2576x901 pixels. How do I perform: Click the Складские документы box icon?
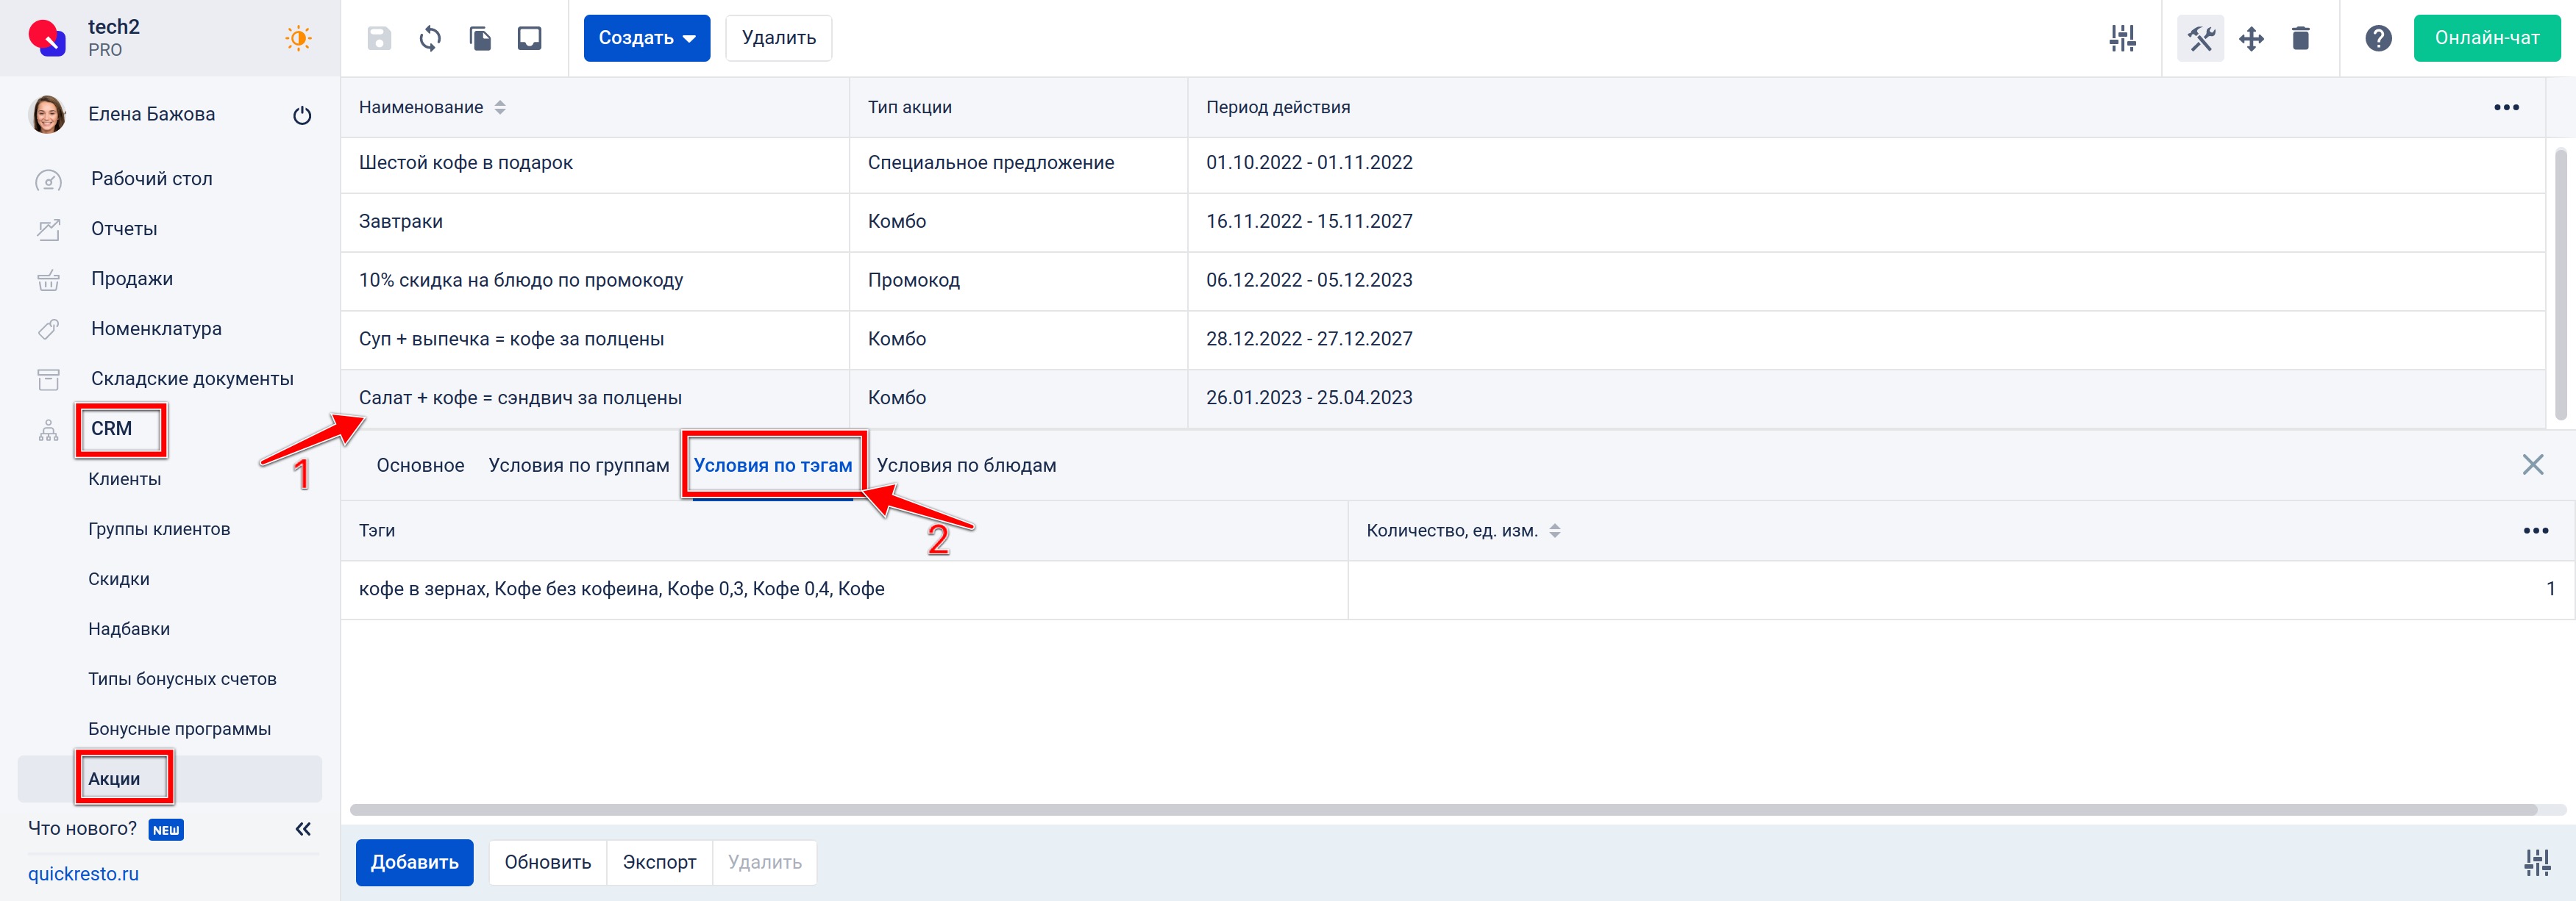click(48, 378)
